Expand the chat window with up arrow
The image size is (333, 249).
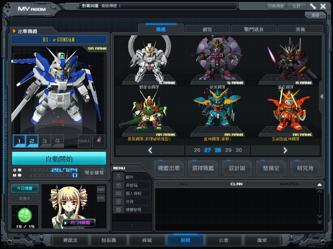click(319, 184)
